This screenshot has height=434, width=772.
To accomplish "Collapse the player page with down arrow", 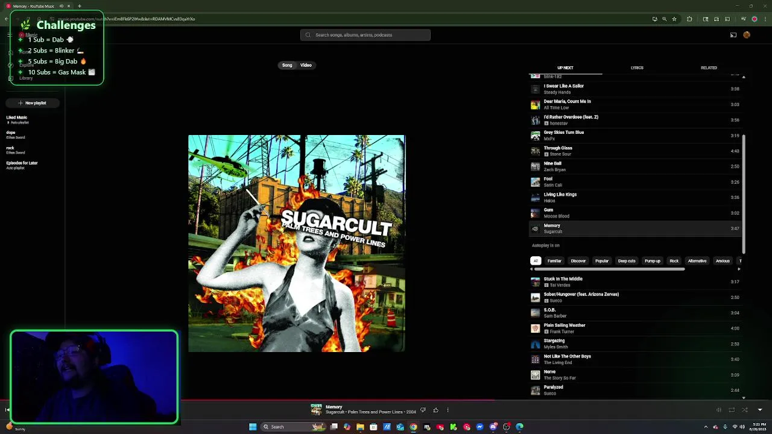I will tap(760, 410).
